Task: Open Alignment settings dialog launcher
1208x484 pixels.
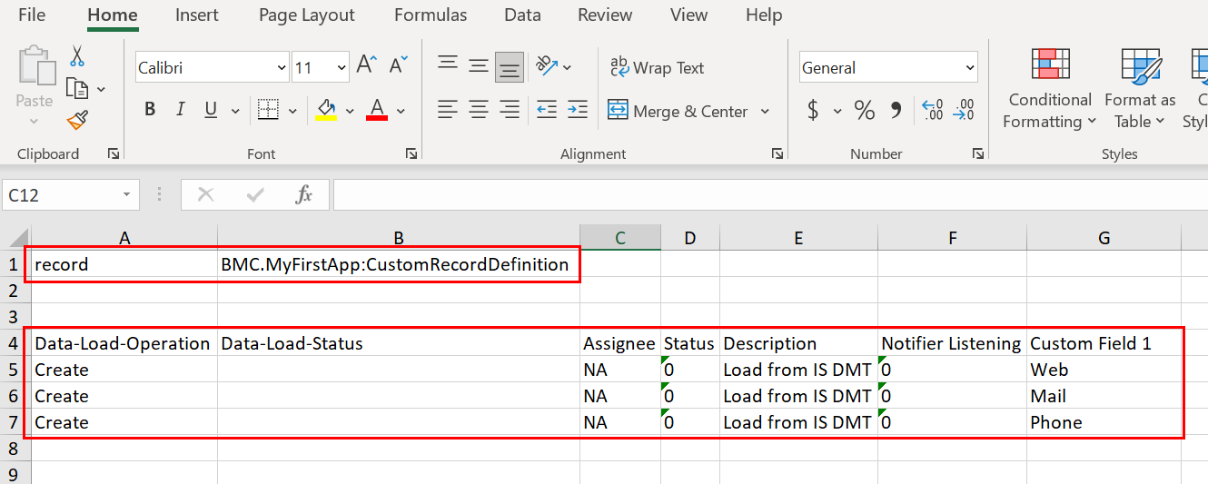Action: [x=777, y=154]
